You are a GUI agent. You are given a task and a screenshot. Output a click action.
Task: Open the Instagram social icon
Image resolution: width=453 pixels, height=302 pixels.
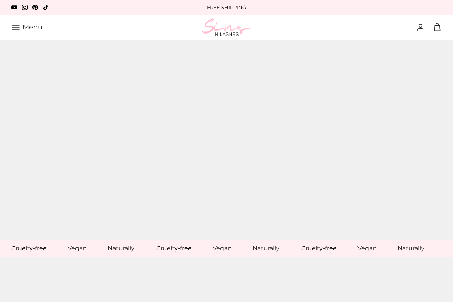coord(25,7)
